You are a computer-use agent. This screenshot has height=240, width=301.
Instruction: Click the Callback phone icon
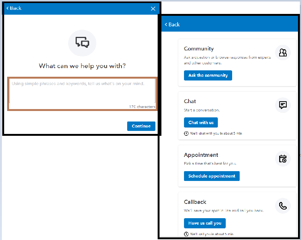[283, 205]
